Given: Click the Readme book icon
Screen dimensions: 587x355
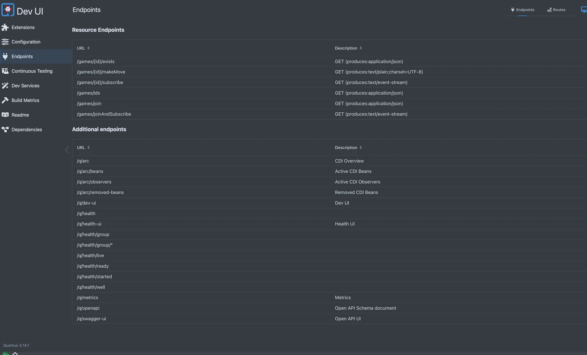Looking at the screenshot, I should tap(5, 115).
